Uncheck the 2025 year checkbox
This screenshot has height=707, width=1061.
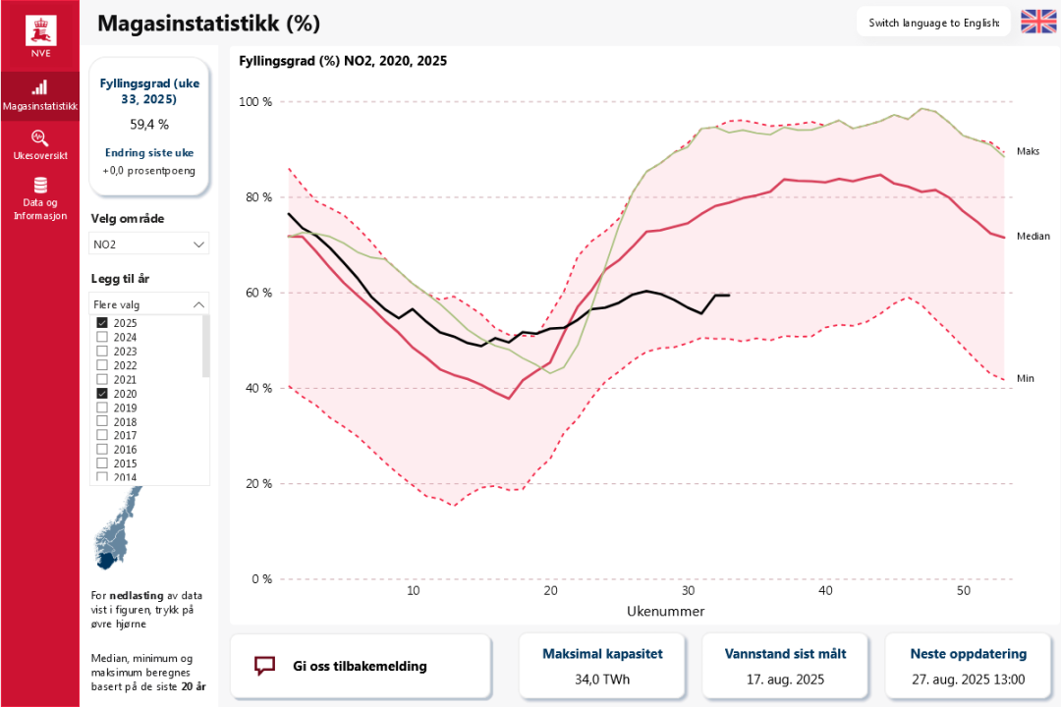point(102,323)
